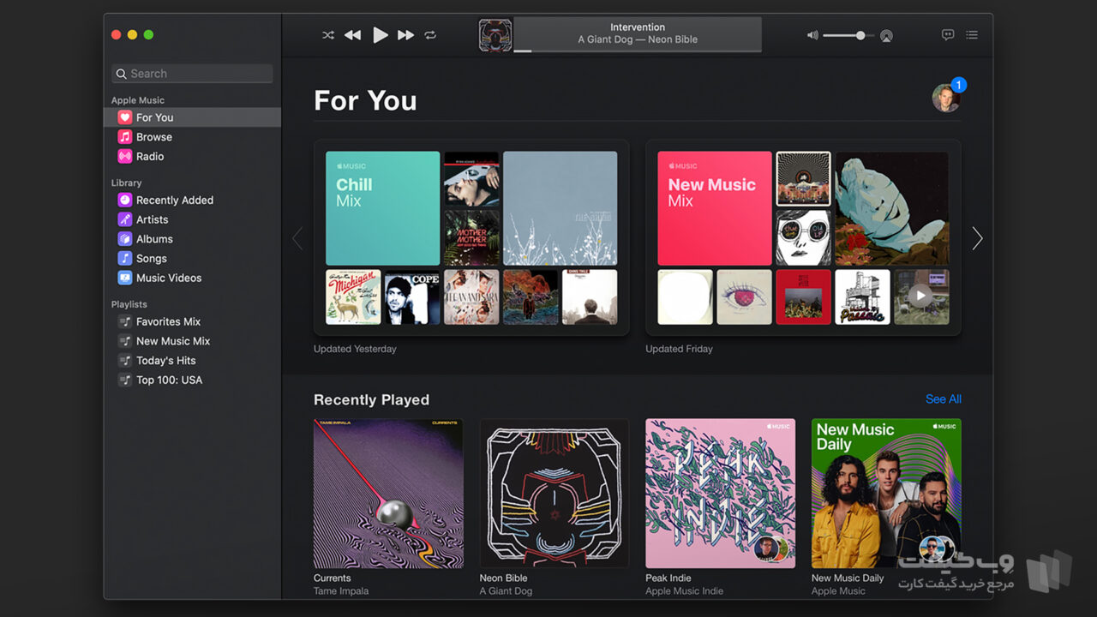Click the Favorites Mix playlist icon
The width and height of the screenshot is (1097, 617).
[124, 321]
